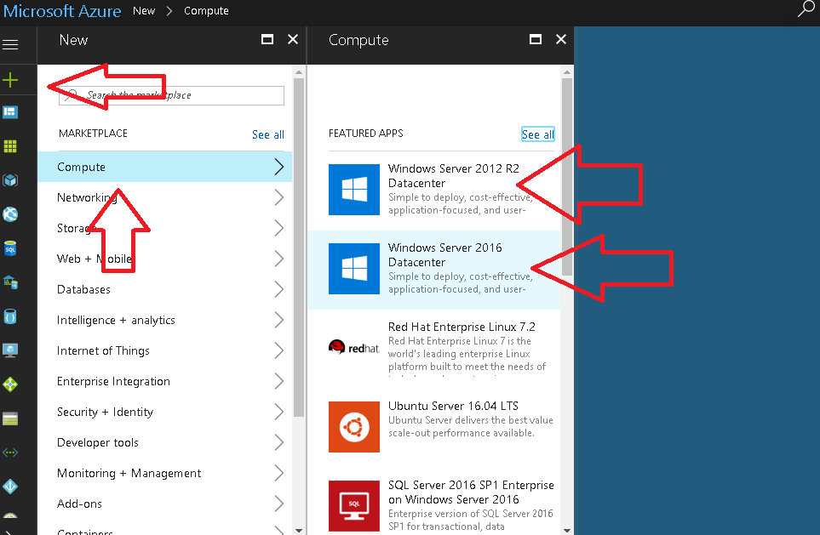Select Enterprise Integration category
The width and height of the screenshot is (820, 535).
point(164,381)
